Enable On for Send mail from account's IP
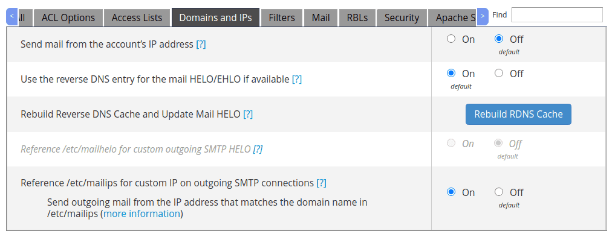 pos(451,39)
